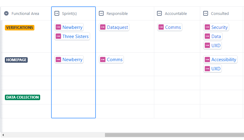The image size is (244, 140).
Task: Click the Consulted column header icon
Action: coord(206,13)
